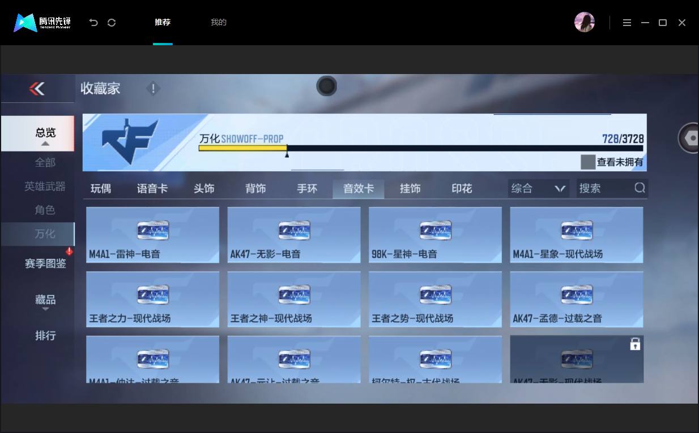The height and width of the screenshot is (433, 699).
Task: Click the 728/3728 collection count
Action: point(623,139)
